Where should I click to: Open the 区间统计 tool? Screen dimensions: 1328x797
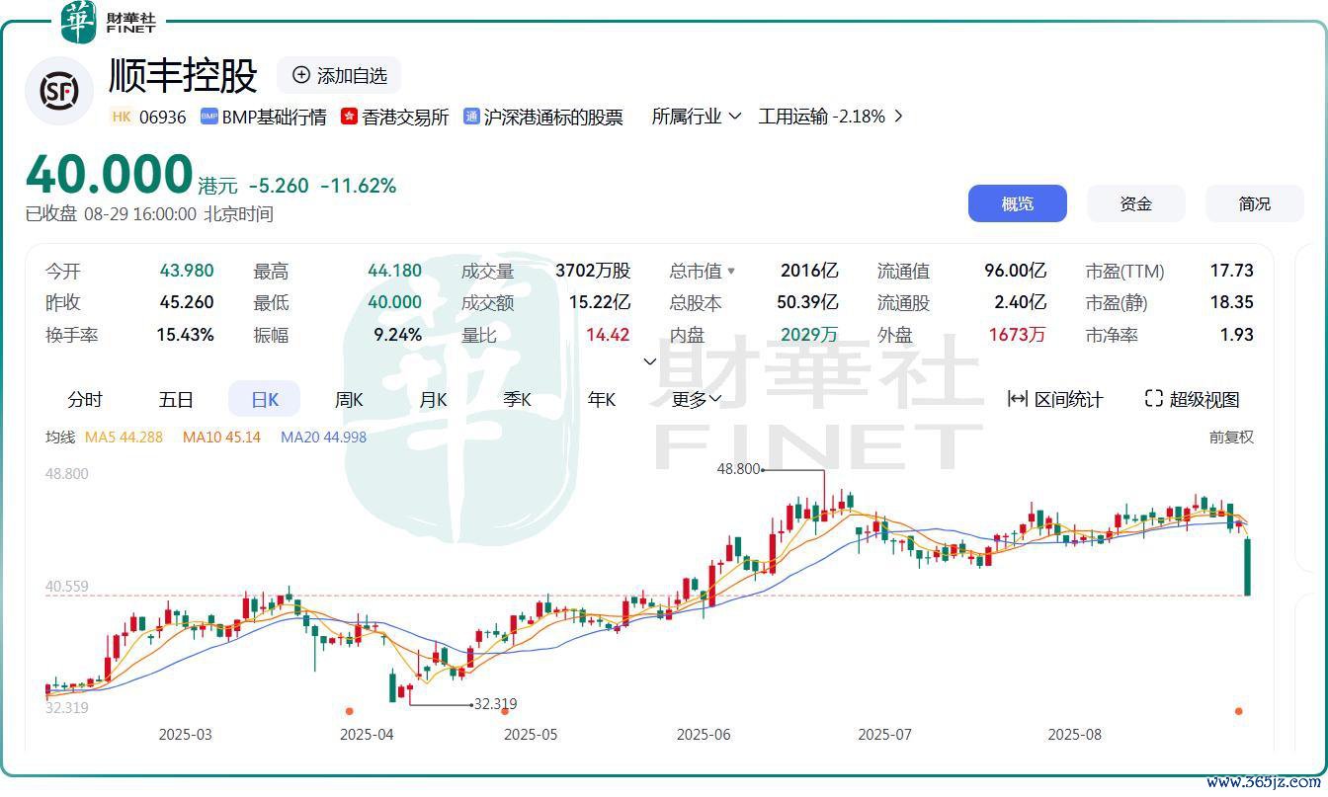(1054, 399)
